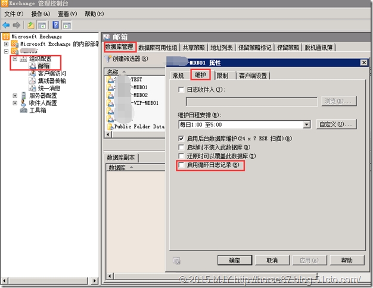Open the 文件(F) menu
373x288 pixels.
[x=14, y=14]
